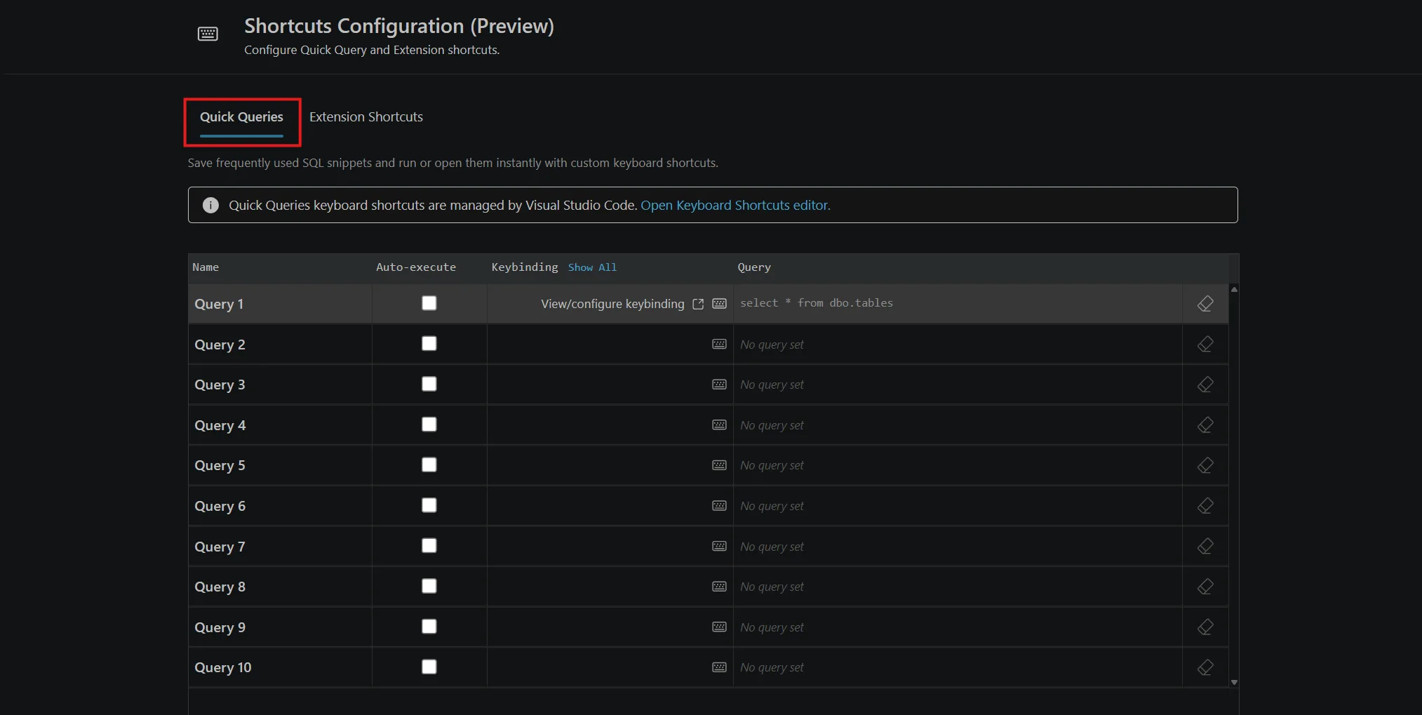
Task: Click the keyboard icon in Query 4 row
Action: (x=719, y=425)
